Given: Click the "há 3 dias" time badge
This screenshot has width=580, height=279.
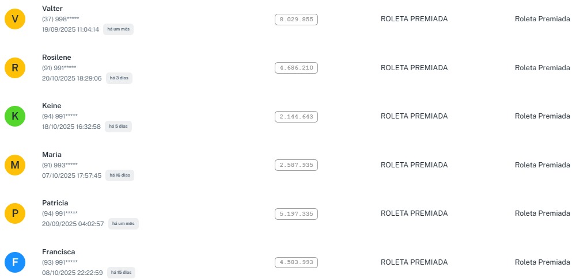Looking at the screenshot, I should pos(119,78).
